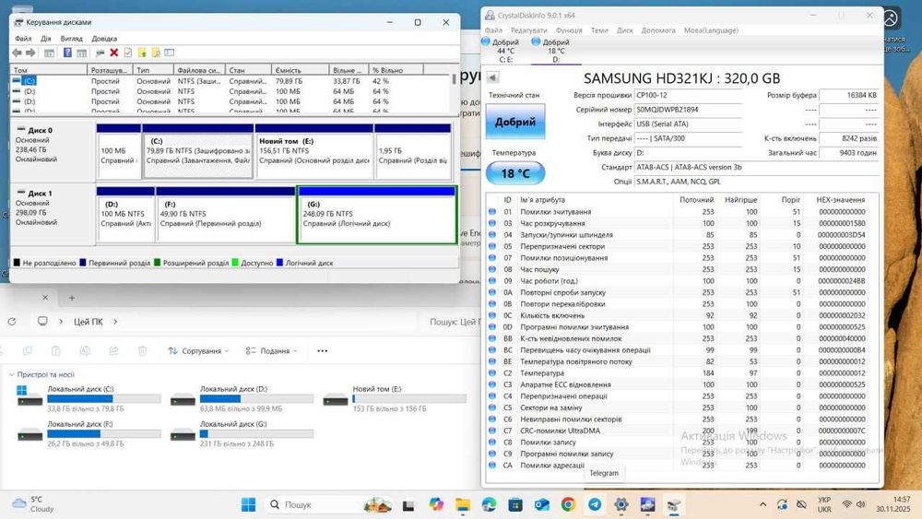The height and width of the screenshot is (519, 922).
Task: Open the Сортування dropdown
Action: (198, 351)
